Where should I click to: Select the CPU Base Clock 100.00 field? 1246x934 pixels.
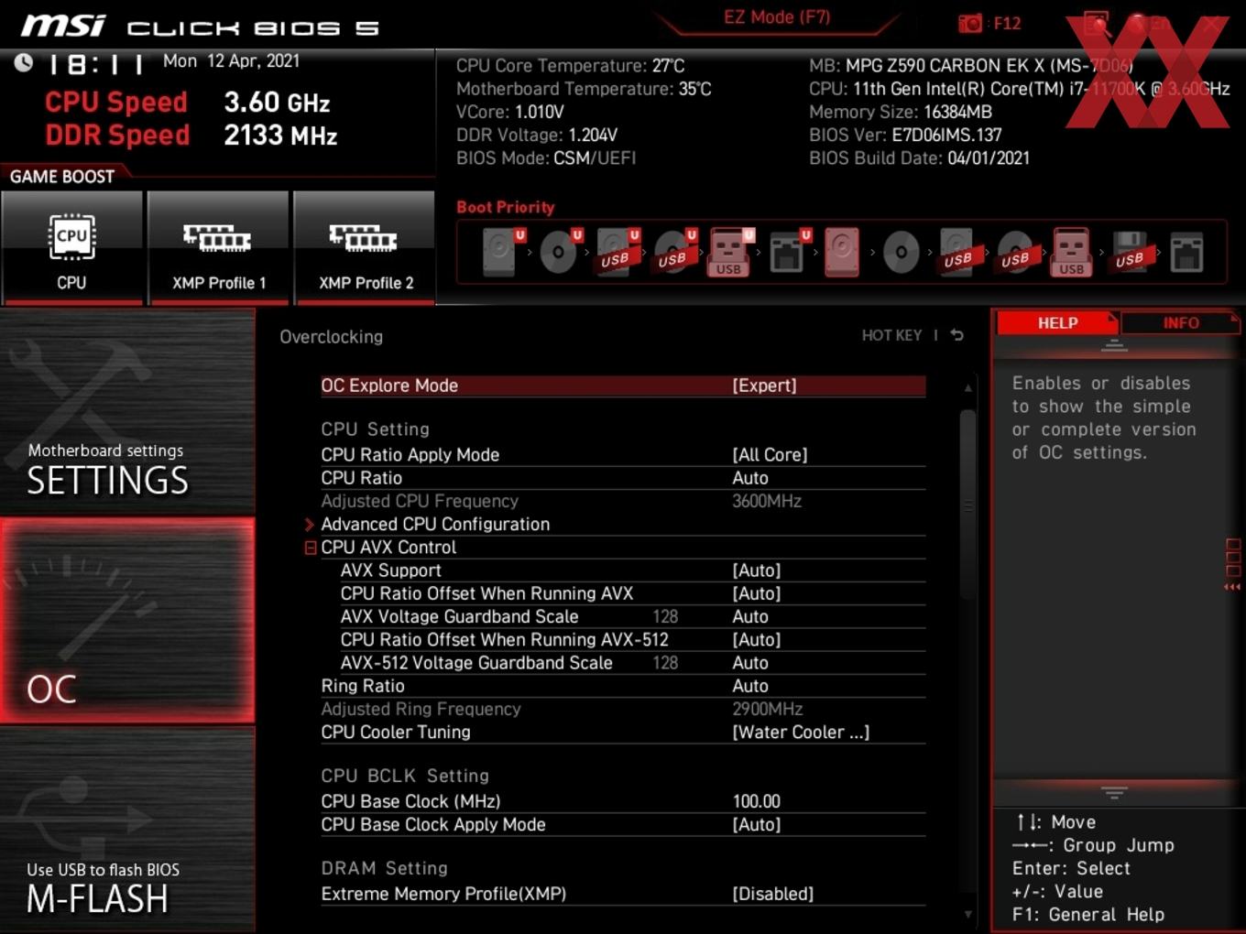[x=756, y=801]
